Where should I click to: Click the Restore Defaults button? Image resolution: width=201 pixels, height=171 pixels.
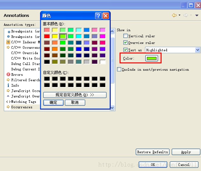point(152,152)
